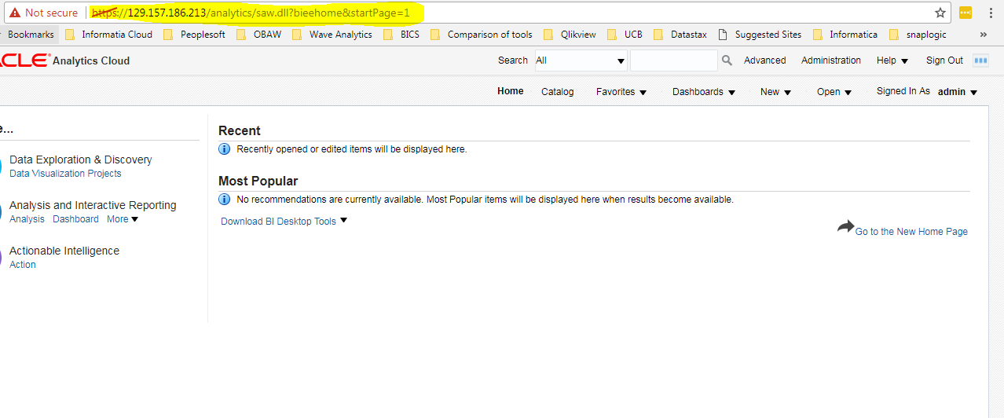Expand the Help menu dropdown
Image resolution: width=1004 pixels, height=418 pixels.
(892, 60)
